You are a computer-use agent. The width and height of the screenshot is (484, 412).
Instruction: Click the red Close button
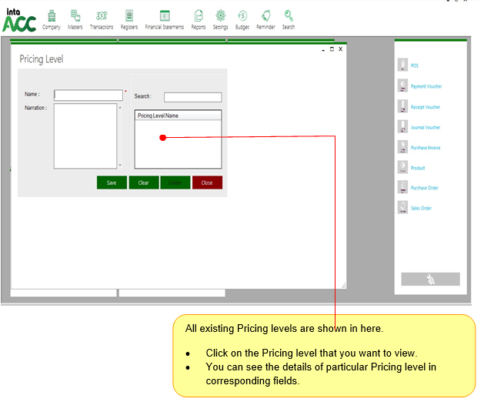(207, 183)
